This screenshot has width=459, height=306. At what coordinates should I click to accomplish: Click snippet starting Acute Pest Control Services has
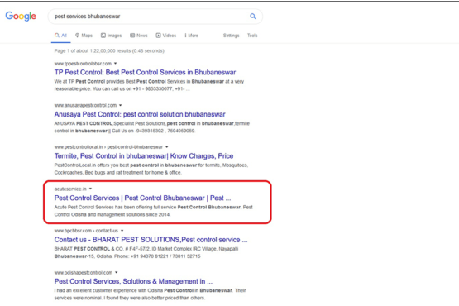(x=153, y=211)
